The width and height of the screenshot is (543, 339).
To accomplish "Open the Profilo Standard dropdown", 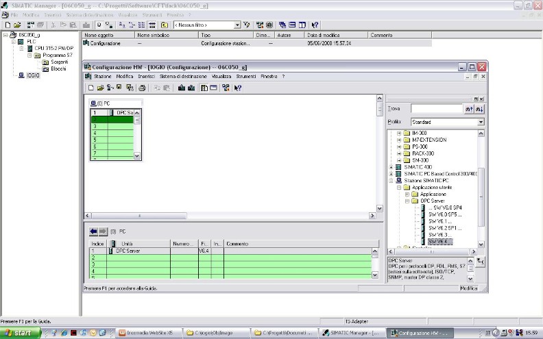I will [481, 122].
